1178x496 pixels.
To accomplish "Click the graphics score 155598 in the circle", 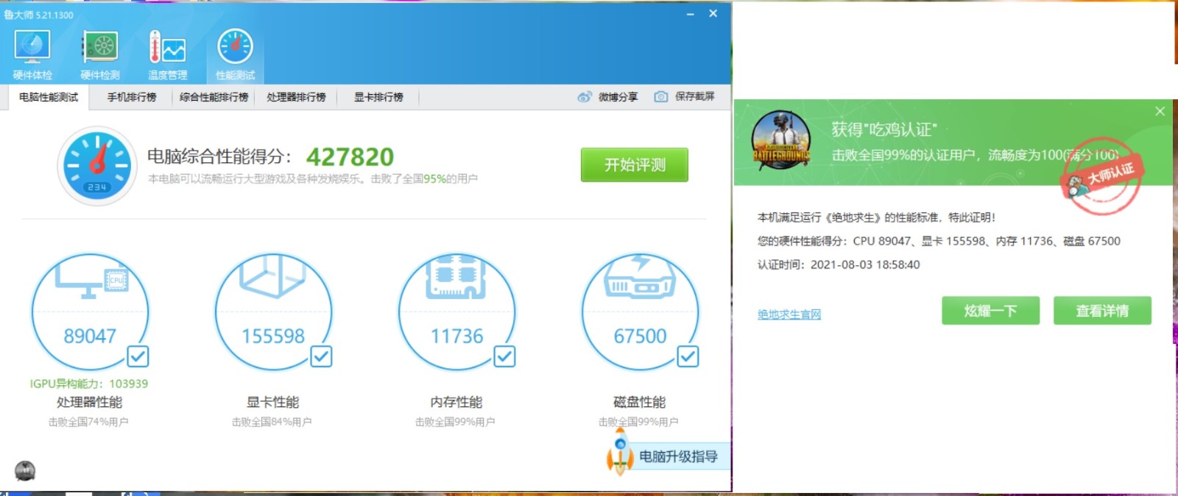I will point(273,336).
